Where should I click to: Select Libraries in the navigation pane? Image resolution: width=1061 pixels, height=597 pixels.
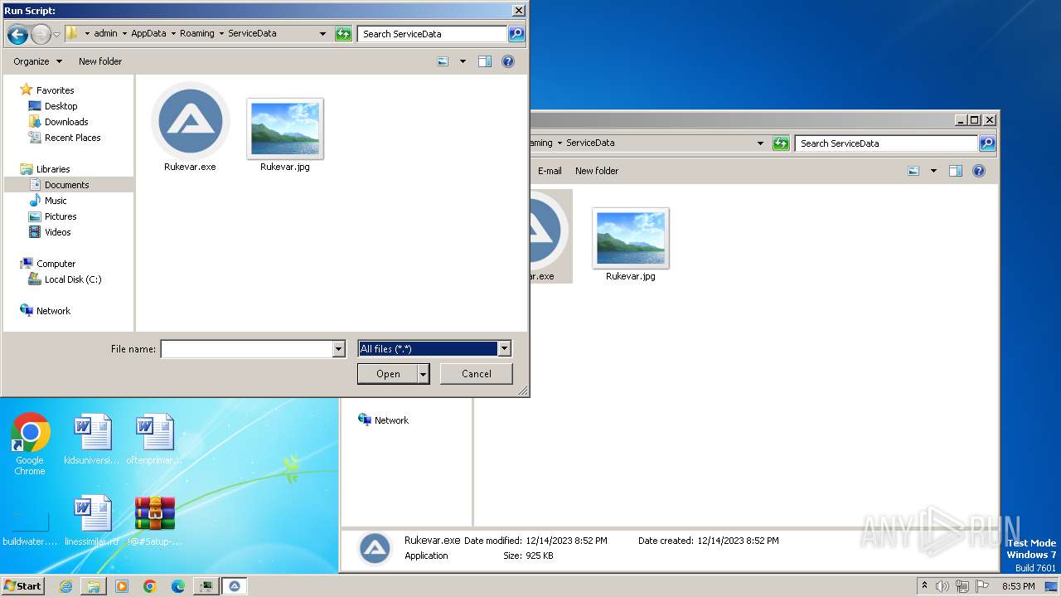coord(53,169)
